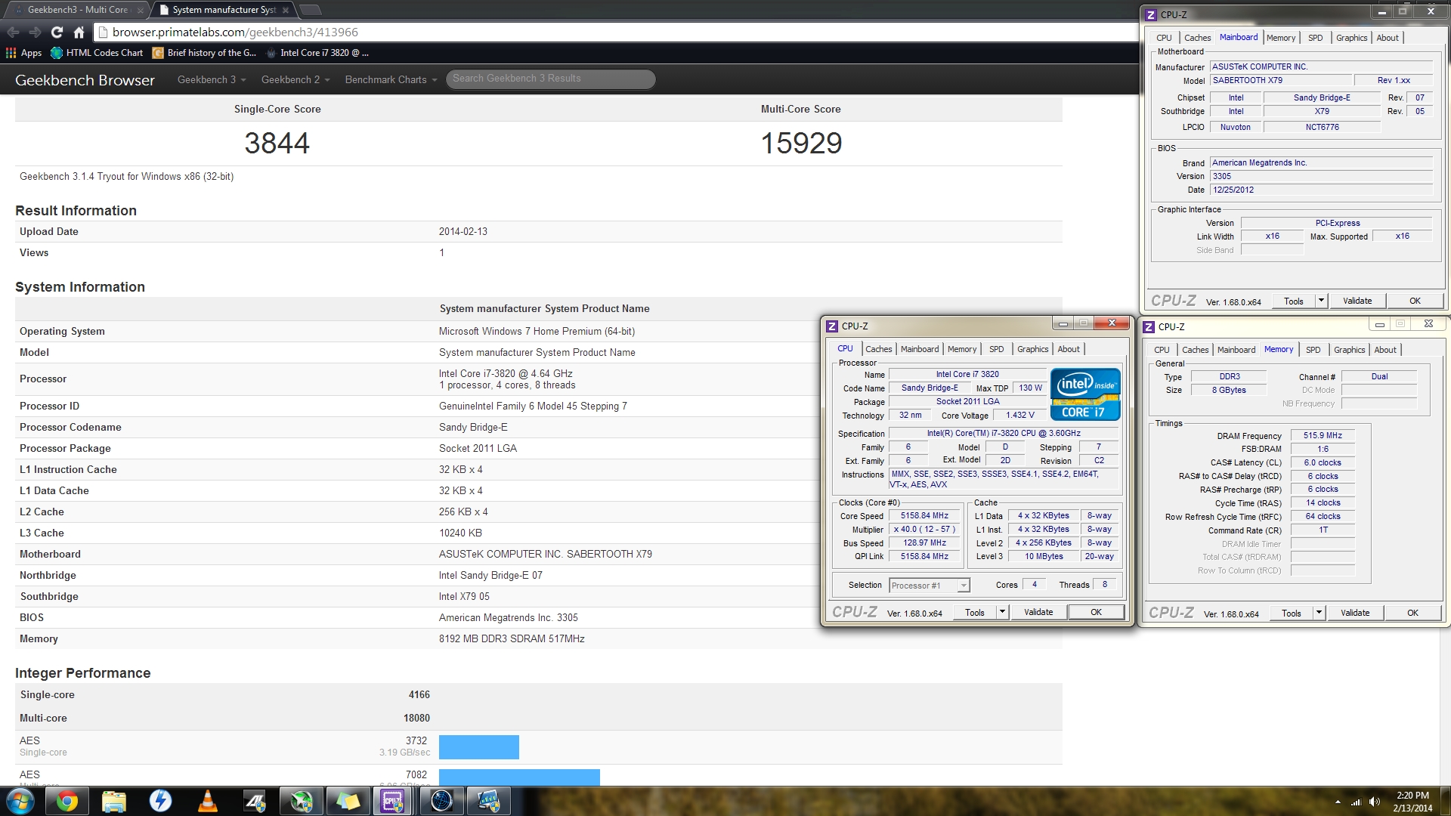Click the DRAM Frequency value 515.9 MHz
The height and width of the screenshot is (816, 1451).
tap(1323, 436)
